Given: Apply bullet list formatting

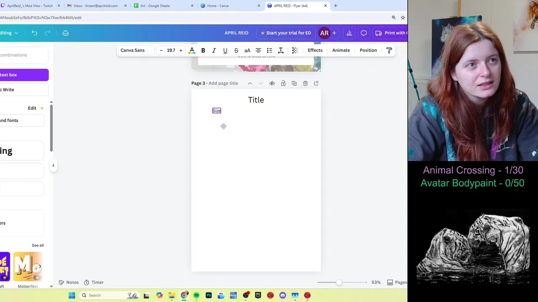Looking at the screenshot, I should pyautogui.click(x=269, y=50).
